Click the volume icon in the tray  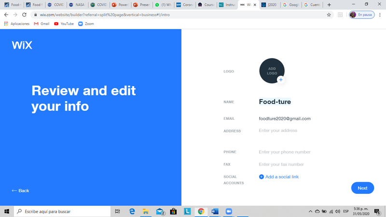pos(337,211)
